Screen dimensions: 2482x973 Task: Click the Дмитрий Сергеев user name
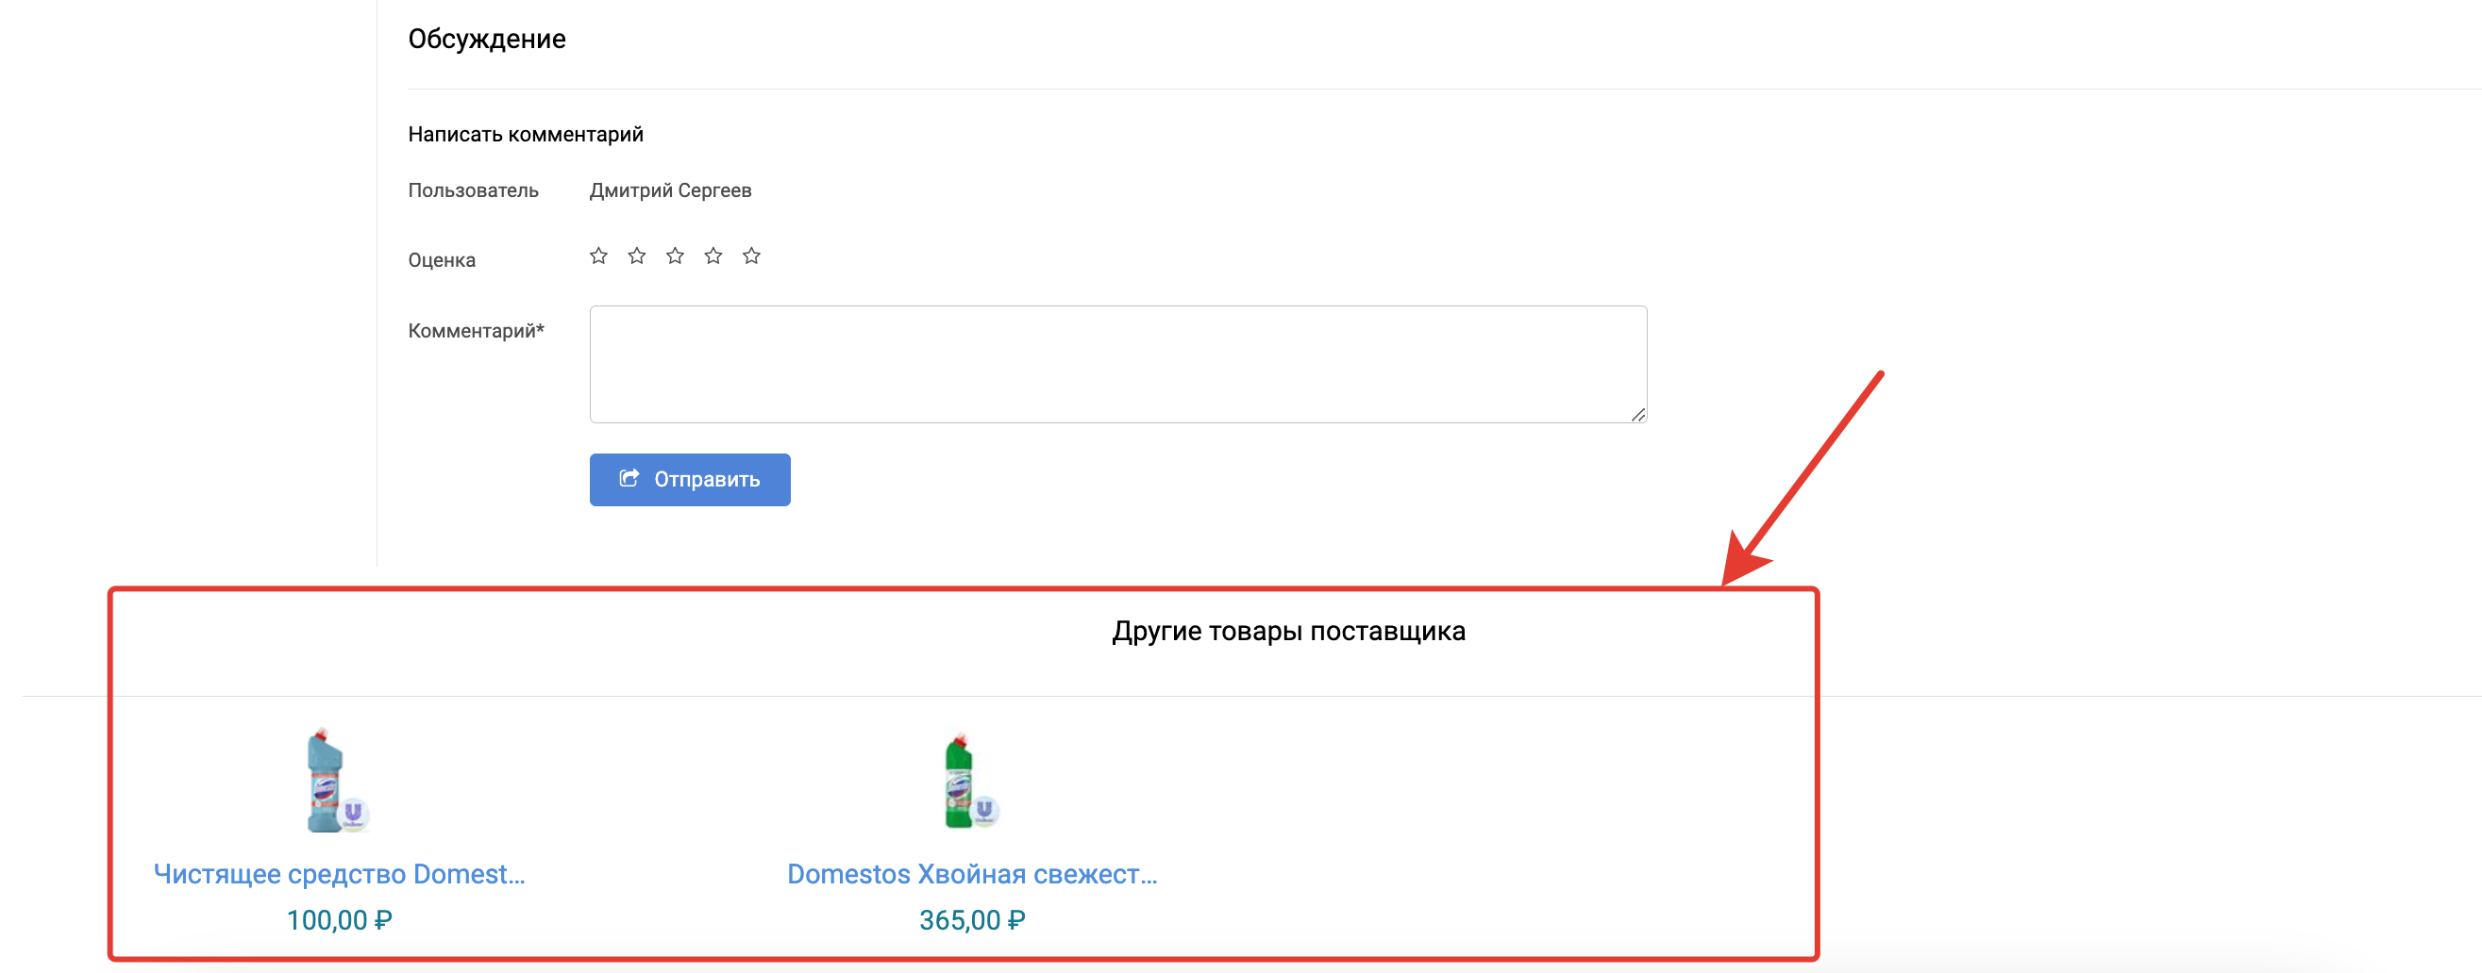(670, 190)
